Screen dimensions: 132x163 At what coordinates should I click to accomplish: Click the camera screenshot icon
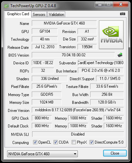coord(123,14)
